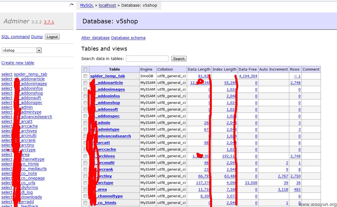Image resolution: width=337 pixels, height=207 pixels.
Task: Click the Search button
Action: [x=179, y=59]
